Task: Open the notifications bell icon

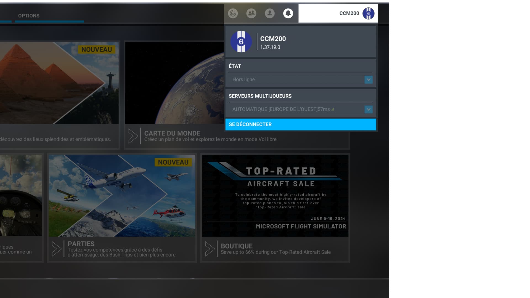Action: (x=288, y=13)
